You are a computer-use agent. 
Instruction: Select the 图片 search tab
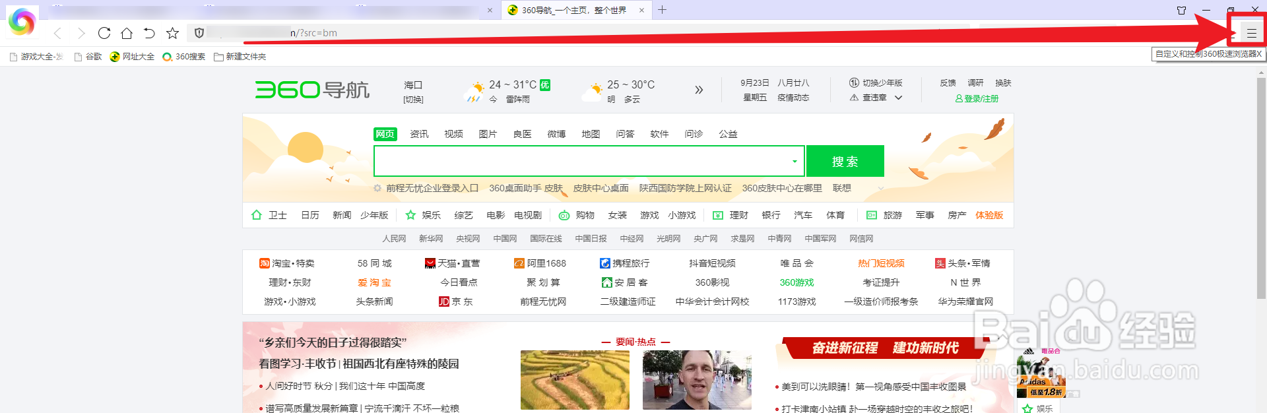tap(488, 134)
